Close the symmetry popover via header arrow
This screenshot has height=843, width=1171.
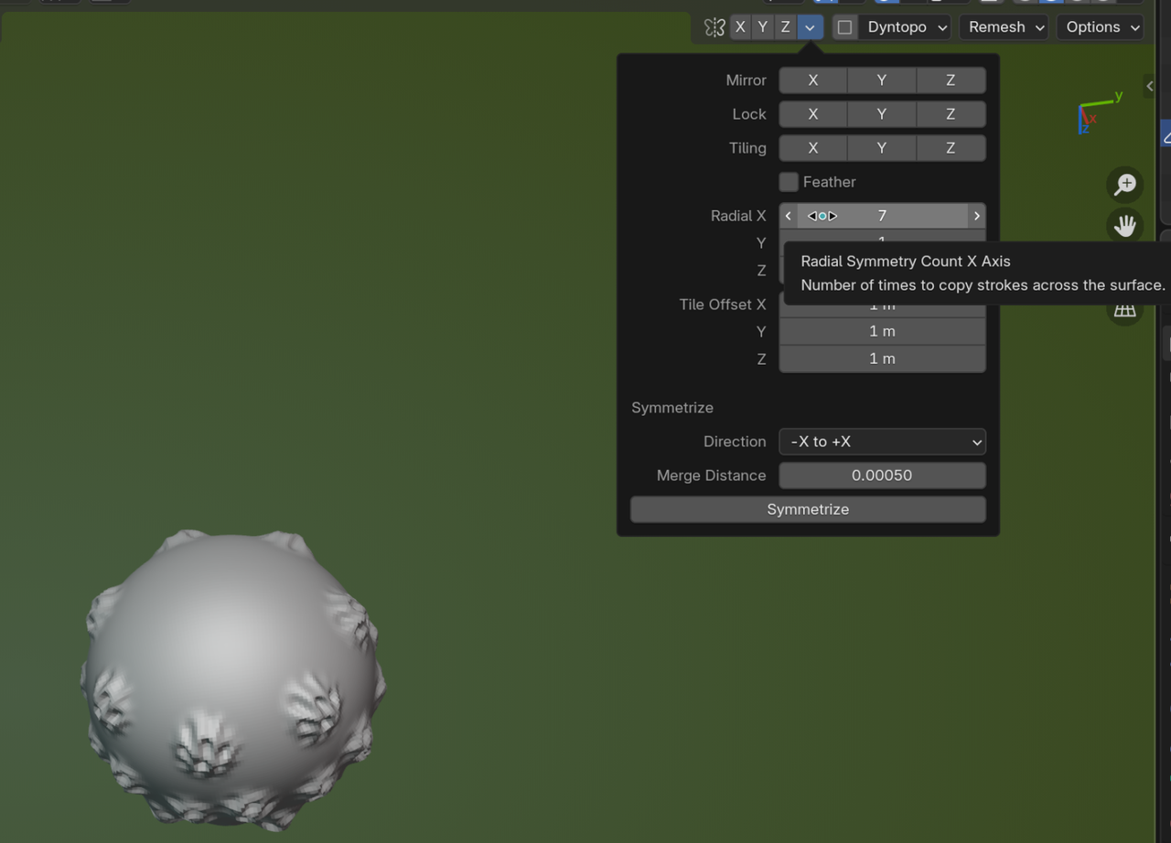click(811, 27)
